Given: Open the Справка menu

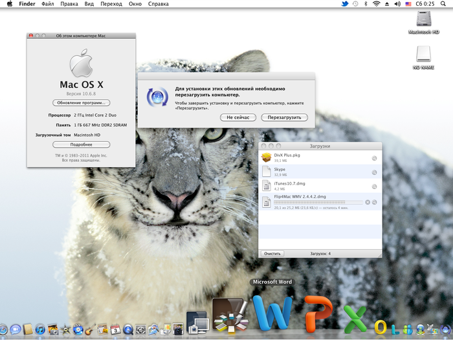Looking at the screenshot, I should pos(159,4).
